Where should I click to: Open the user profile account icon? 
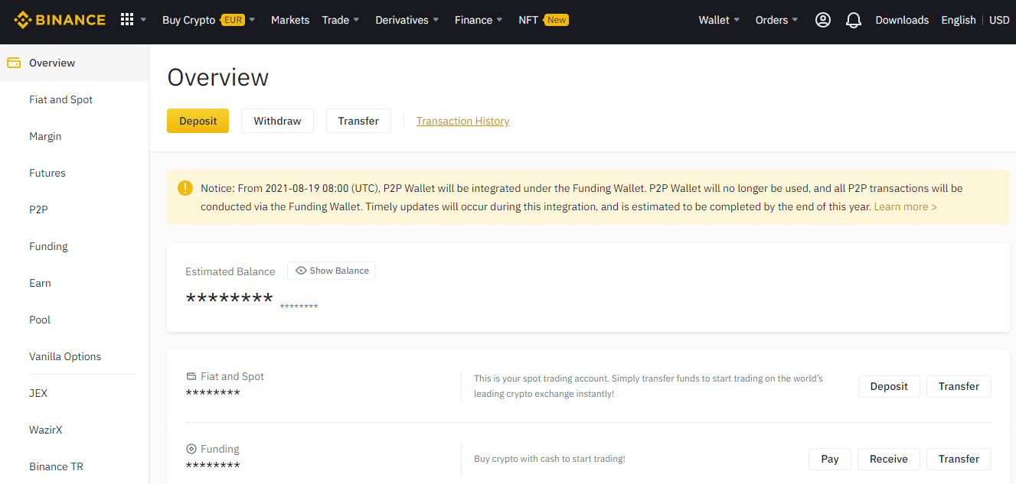(x=823, y=20)
